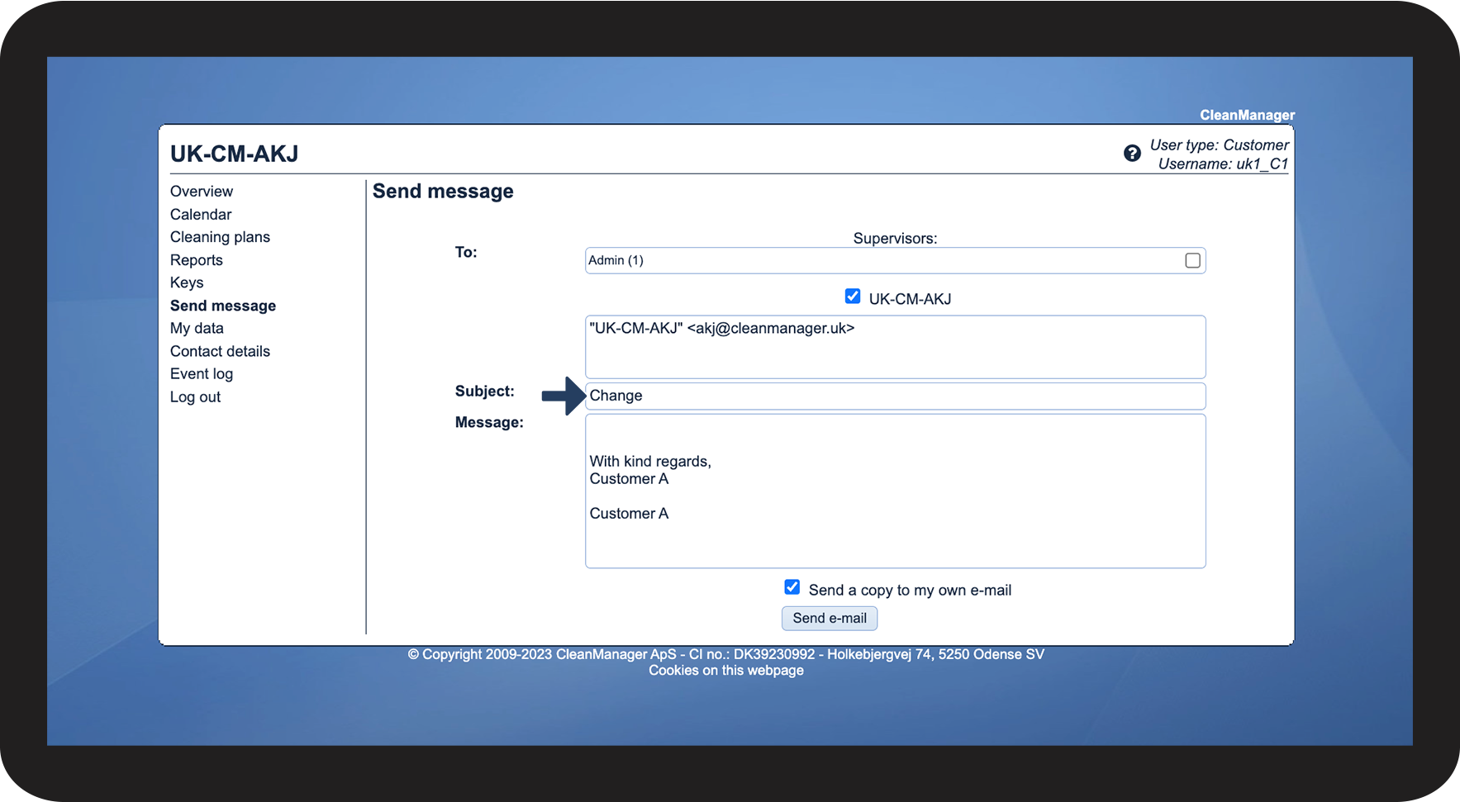The image size is (1460, 802).
Task: Uncheck the UK-CM-AKJ recipient checkbox
Action: [x=853, y=297]
